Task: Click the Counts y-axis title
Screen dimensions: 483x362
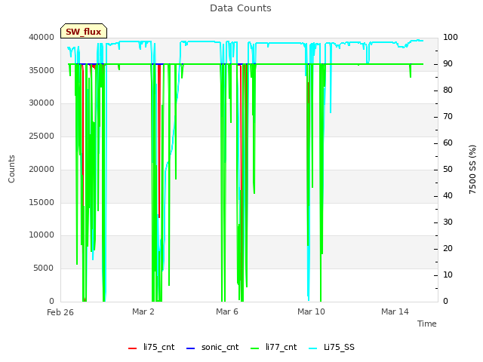Action: (11, 169)
